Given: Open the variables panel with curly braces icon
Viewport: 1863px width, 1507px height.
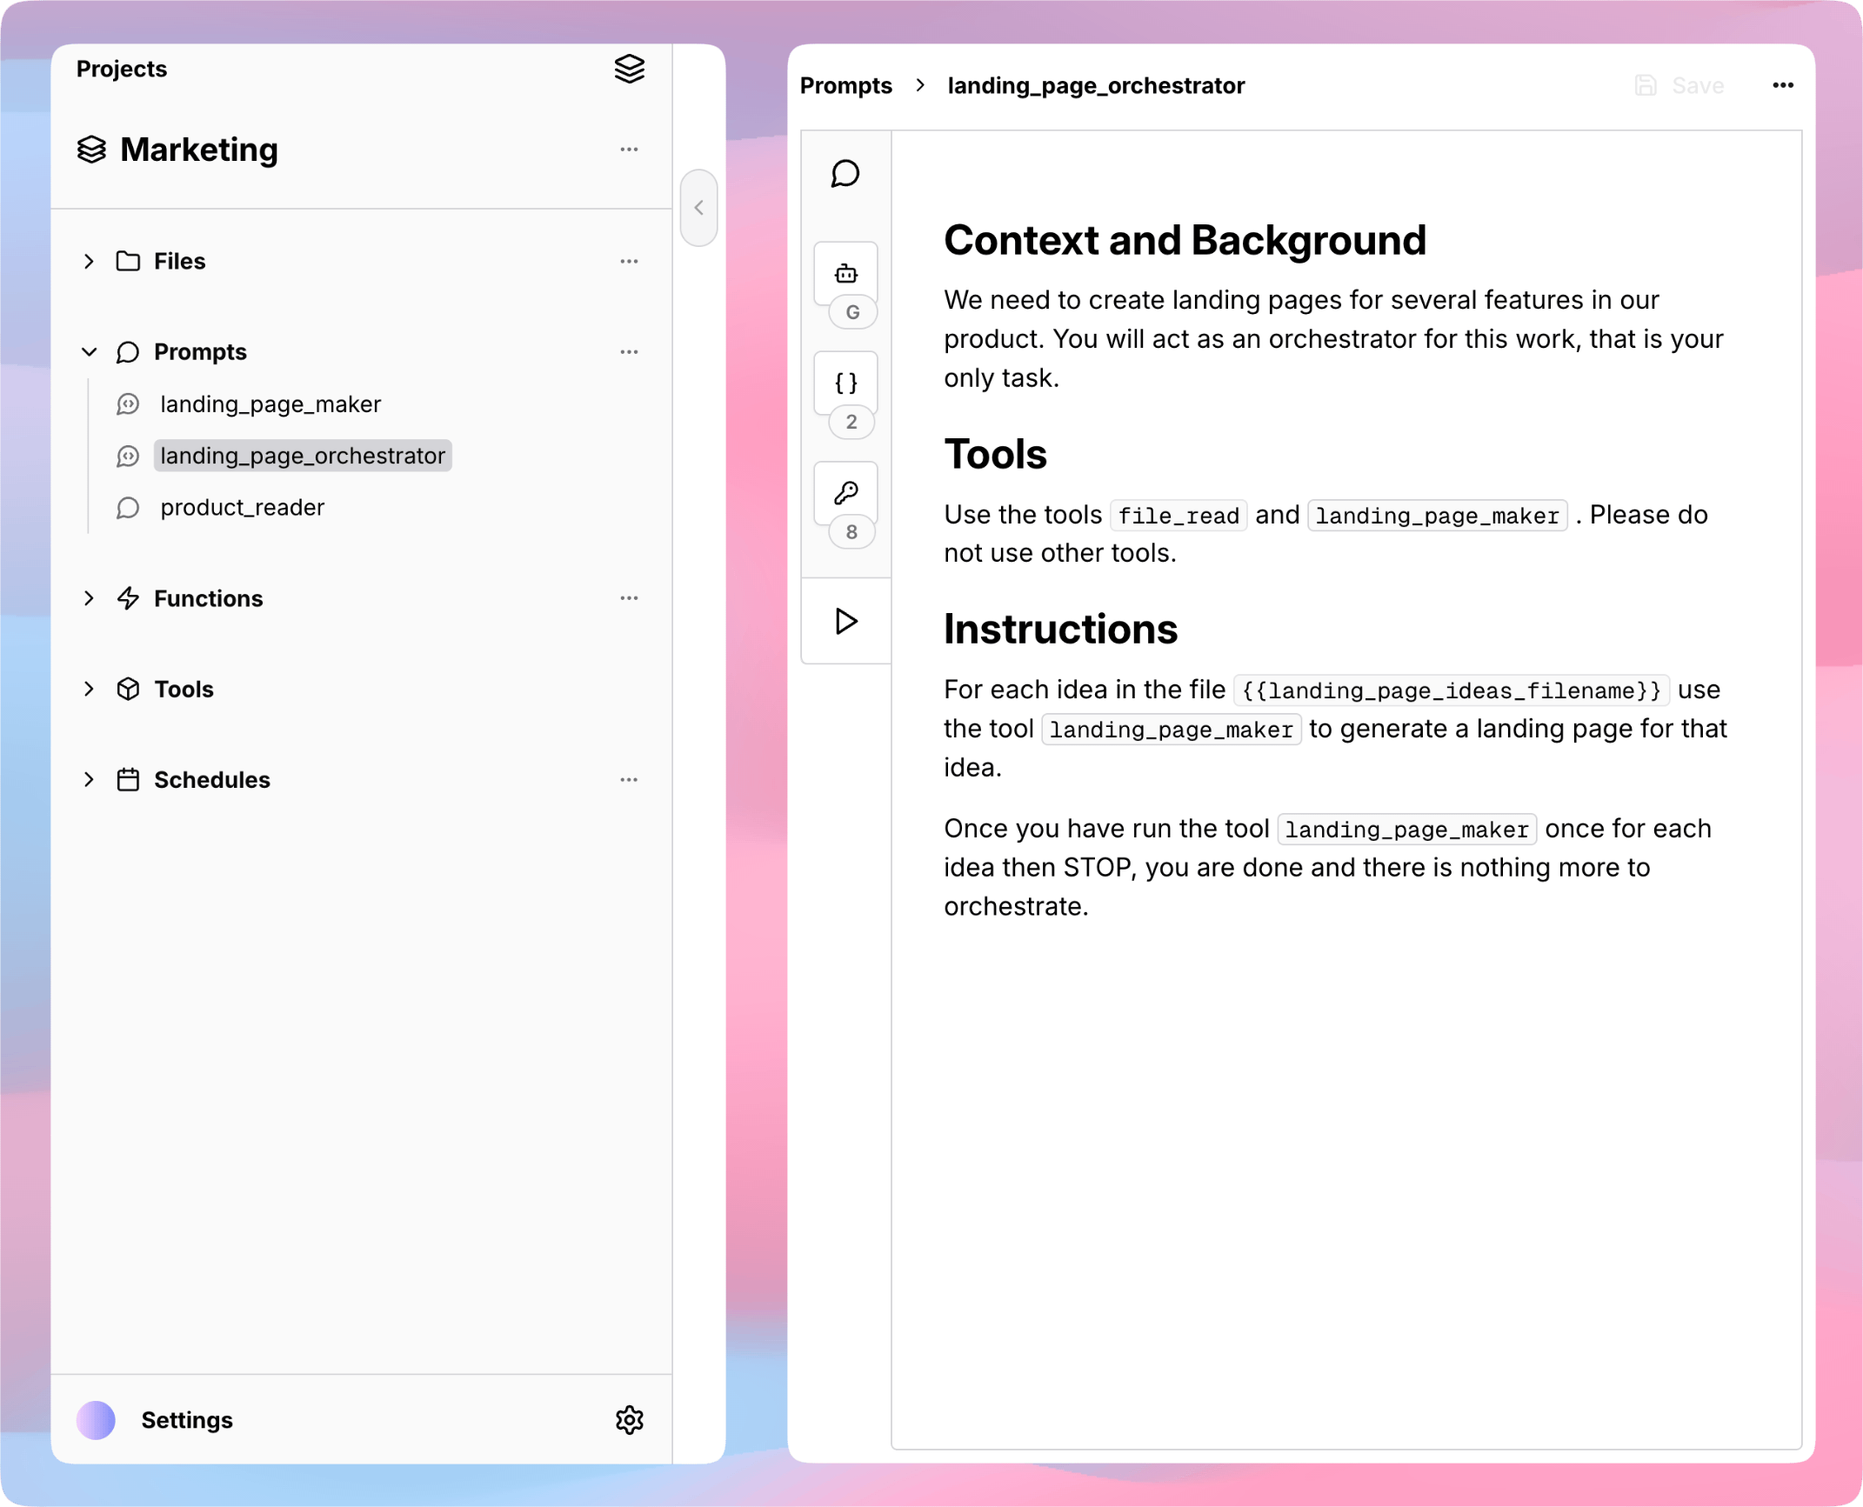Looking at the screenshot, I should coord(845,382).
